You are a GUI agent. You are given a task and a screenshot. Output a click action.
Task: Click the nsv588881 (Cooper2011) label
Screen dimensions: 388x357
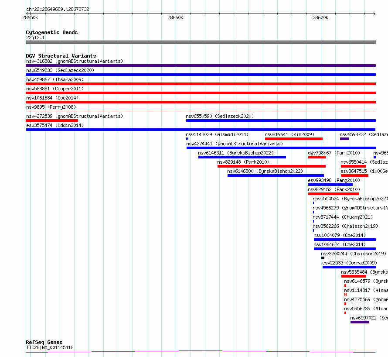[55, 89]
